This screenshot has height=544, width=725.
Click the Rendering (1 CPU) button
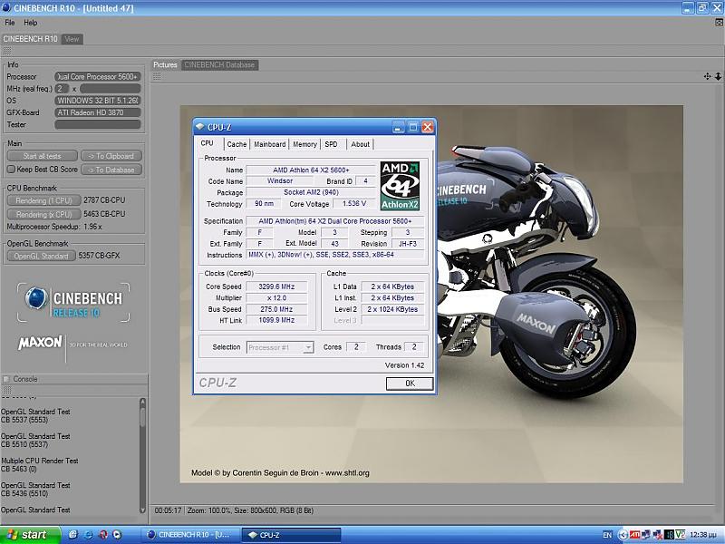(x=43, y=200)
